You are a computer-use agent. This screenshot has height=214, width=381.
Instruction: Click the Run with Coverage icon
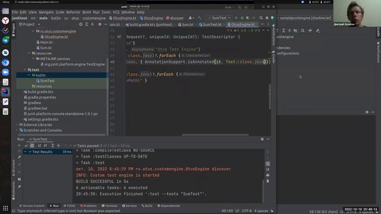[x=248, y=18]
